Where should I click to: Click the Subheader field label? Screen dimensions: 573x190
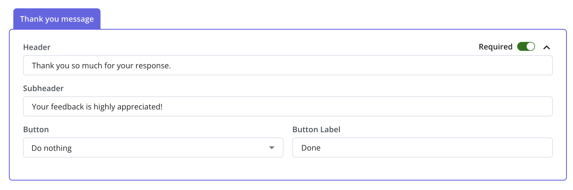pos(43,88)
